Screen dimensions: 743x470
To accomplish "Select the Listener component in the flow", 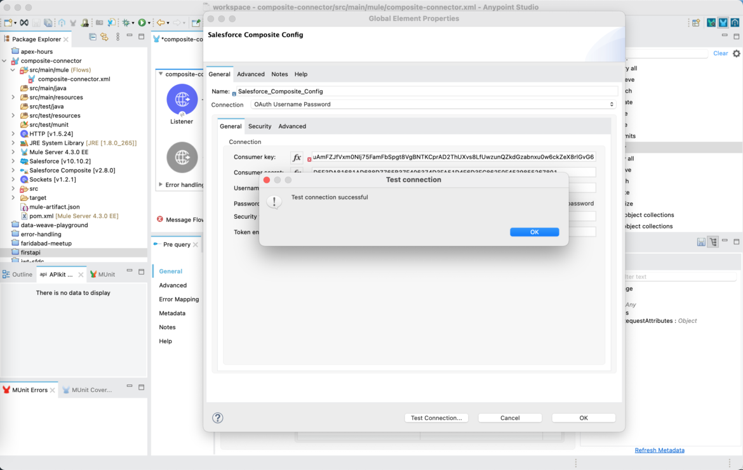I will click(182, 100).
